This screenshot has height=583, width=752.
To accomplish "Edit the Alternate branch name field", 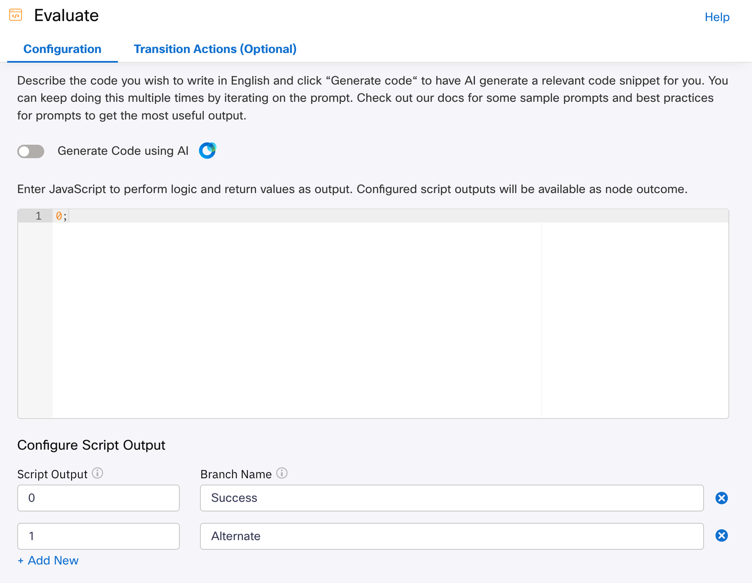I will [x=451, y=536].
